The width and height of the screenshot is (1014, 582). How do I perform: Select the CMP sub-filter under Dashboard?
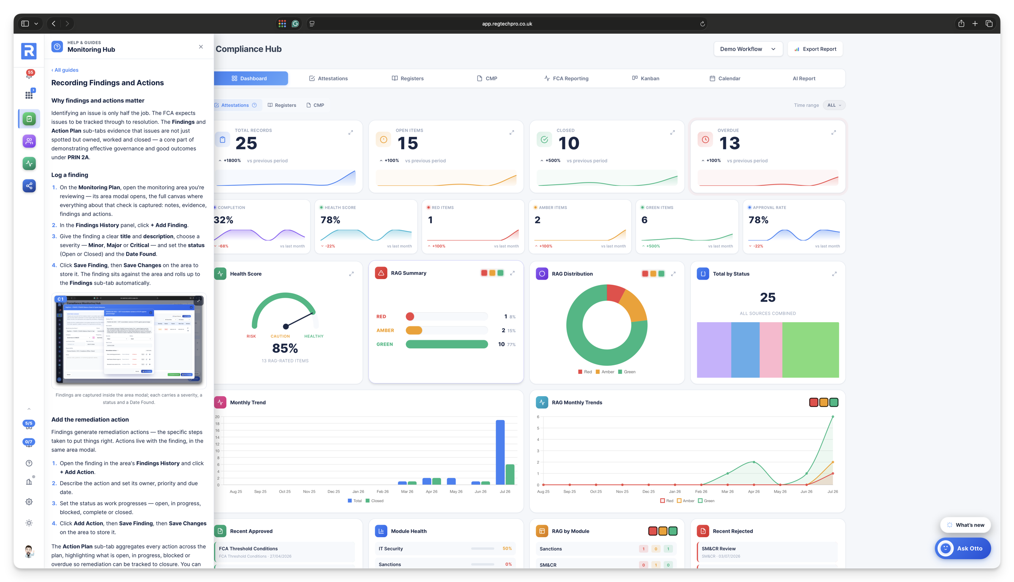pos(315,105)
